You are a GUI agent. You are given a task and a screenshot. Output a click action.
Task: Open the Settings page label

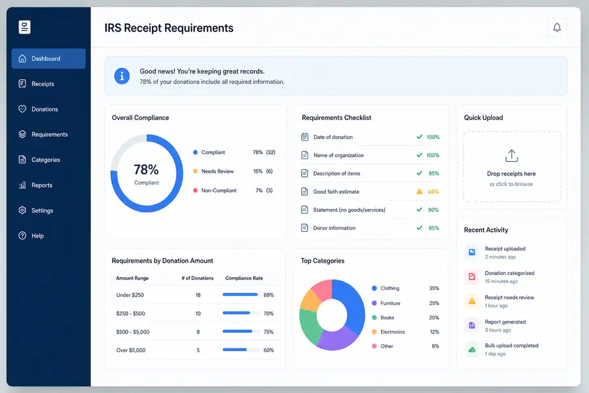pyautogui.click(x=42, y=211)
